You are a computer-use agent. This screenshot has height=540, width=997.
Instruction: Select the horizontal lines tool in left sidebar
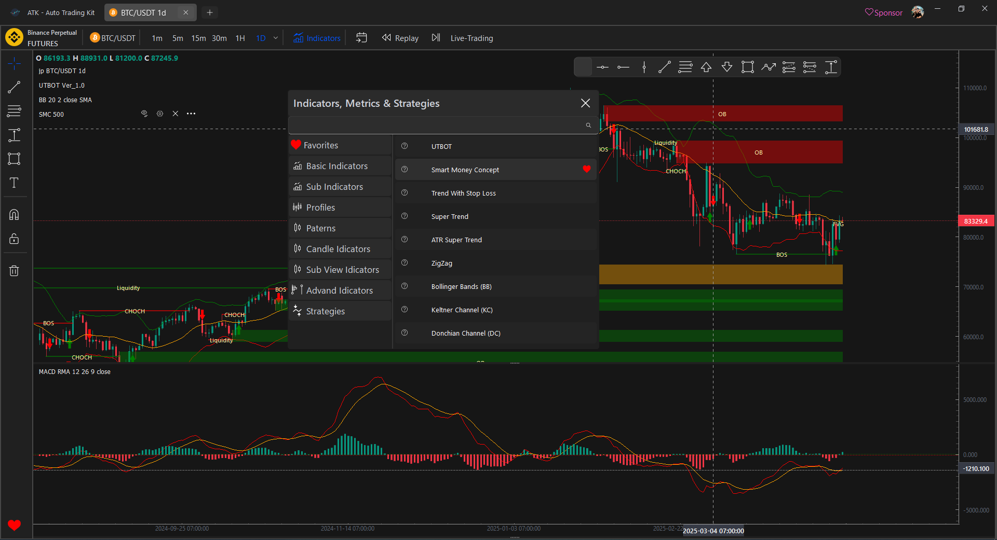(x=14, y=111)
